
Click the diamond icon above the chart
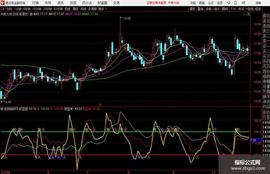244,14
